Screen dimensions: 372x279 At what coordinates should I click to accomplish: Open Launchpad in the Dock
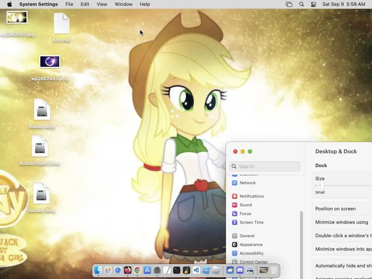pyautogui.click(x=108, y=270)
